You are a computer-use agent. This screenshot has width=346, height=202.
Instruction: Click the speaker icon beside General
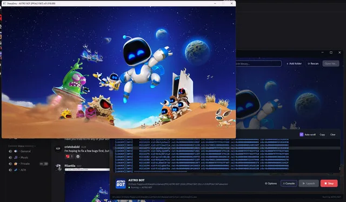[10, 151]
